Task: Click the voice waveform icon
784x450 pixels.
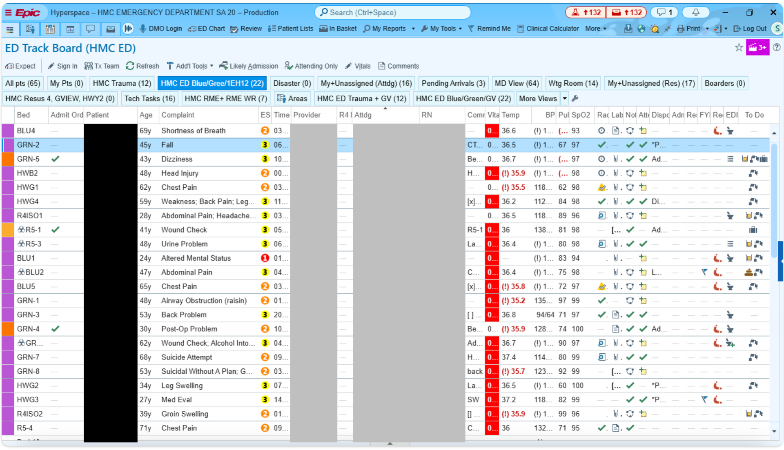Action: click(x=128, y=29)
